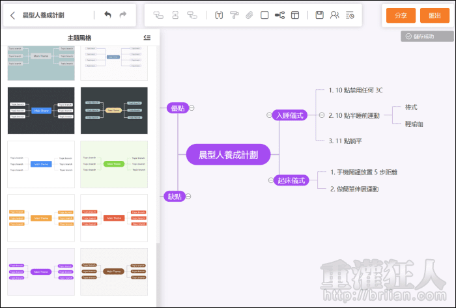Apply the light green background theme
The height and width of the screenshot is (308, 456).
coord(114,164)
